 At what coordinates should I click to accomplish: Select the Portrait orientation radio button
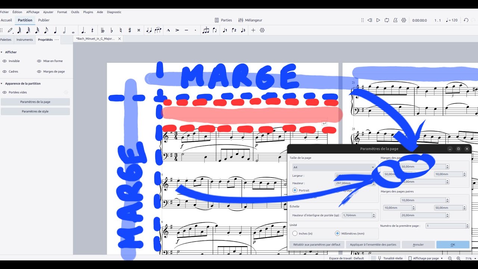click(295, 190)
